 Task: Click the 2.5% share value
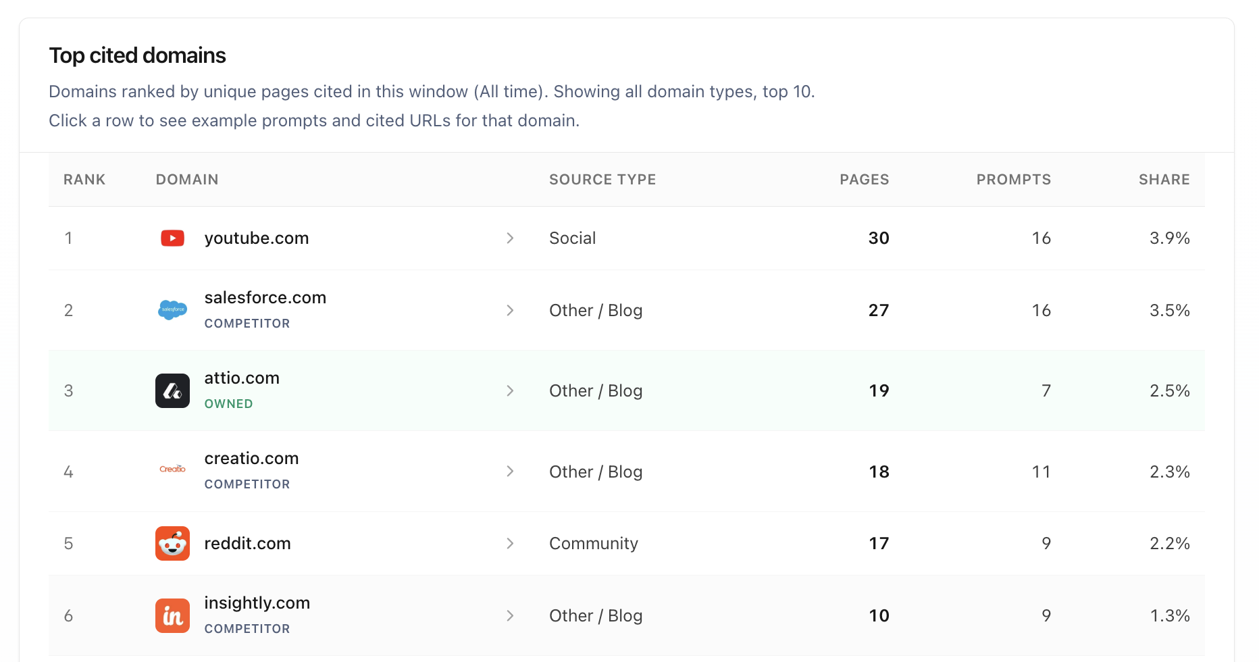[x=1170, y=390]
